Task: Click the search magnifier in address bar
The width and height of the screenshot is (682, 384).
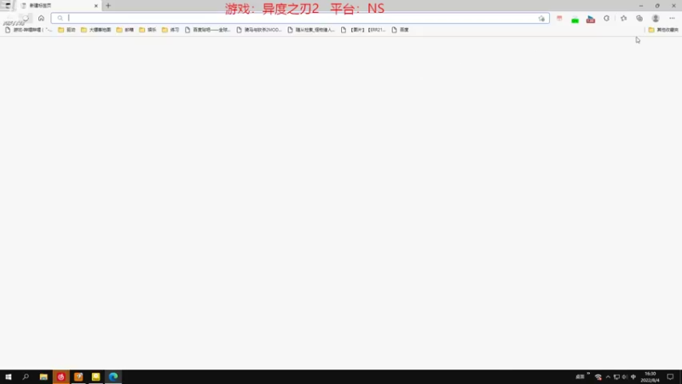Action: coord(60,18)
